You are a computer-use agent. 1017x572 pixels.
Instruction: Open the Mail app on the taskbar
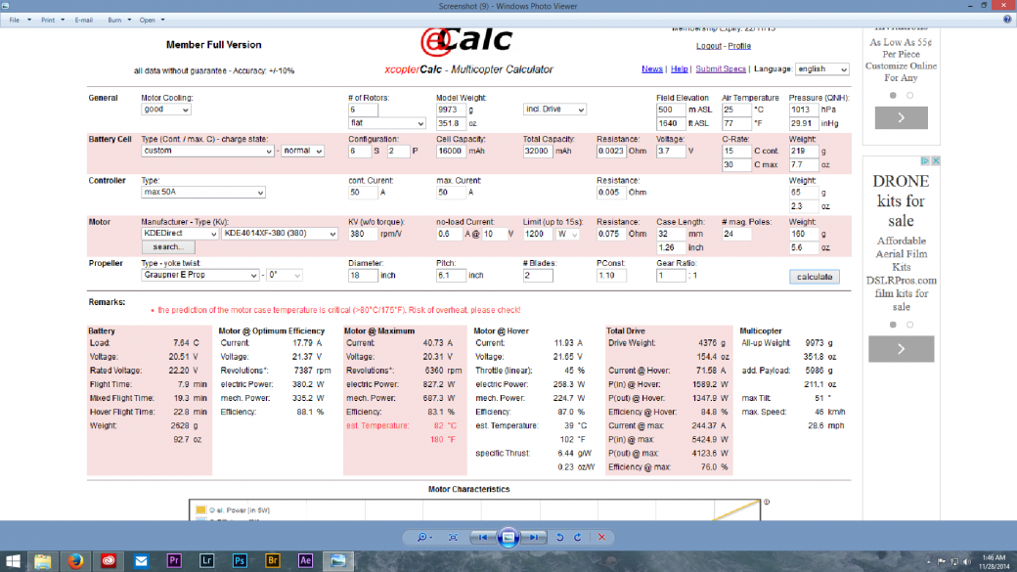pos(141,561)
